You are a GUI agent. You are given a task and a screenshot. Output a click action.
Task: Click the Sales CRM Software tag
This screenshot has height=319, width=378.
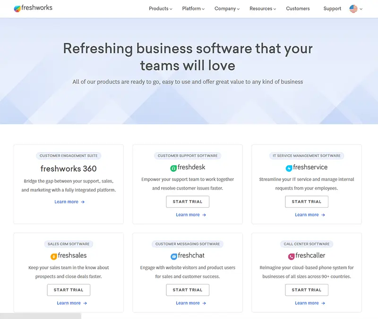pyautogui.click(x=69, y=244)
